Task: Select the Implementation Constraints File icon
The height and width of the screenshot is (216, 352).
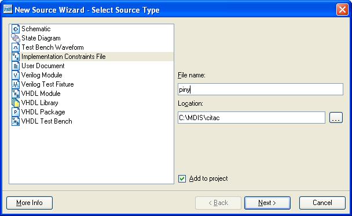Action: point(16,57)
